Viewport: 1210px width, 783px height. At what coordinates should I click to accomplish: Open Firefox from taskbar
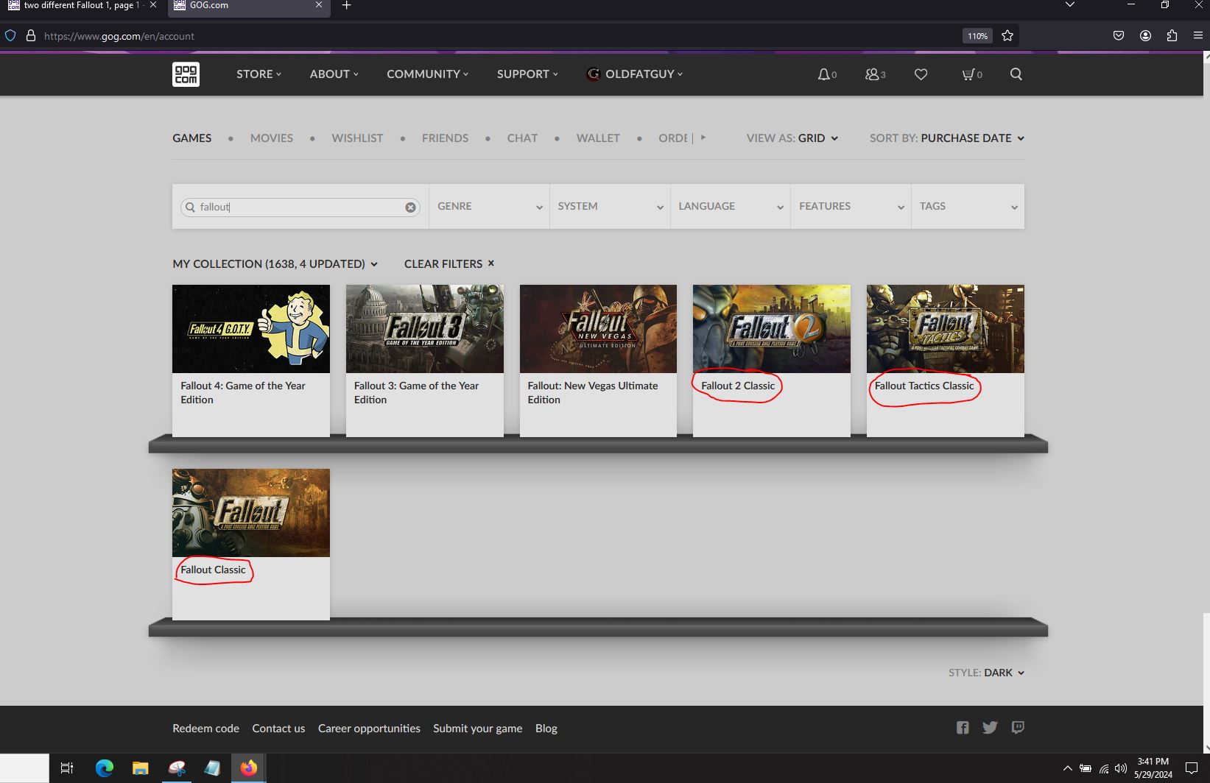[x=249, y=768]
